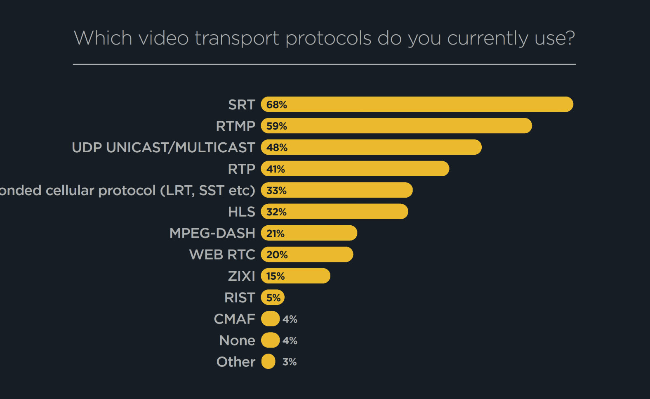
Task: Click the 4% value next to None
Action: point(290,340)
